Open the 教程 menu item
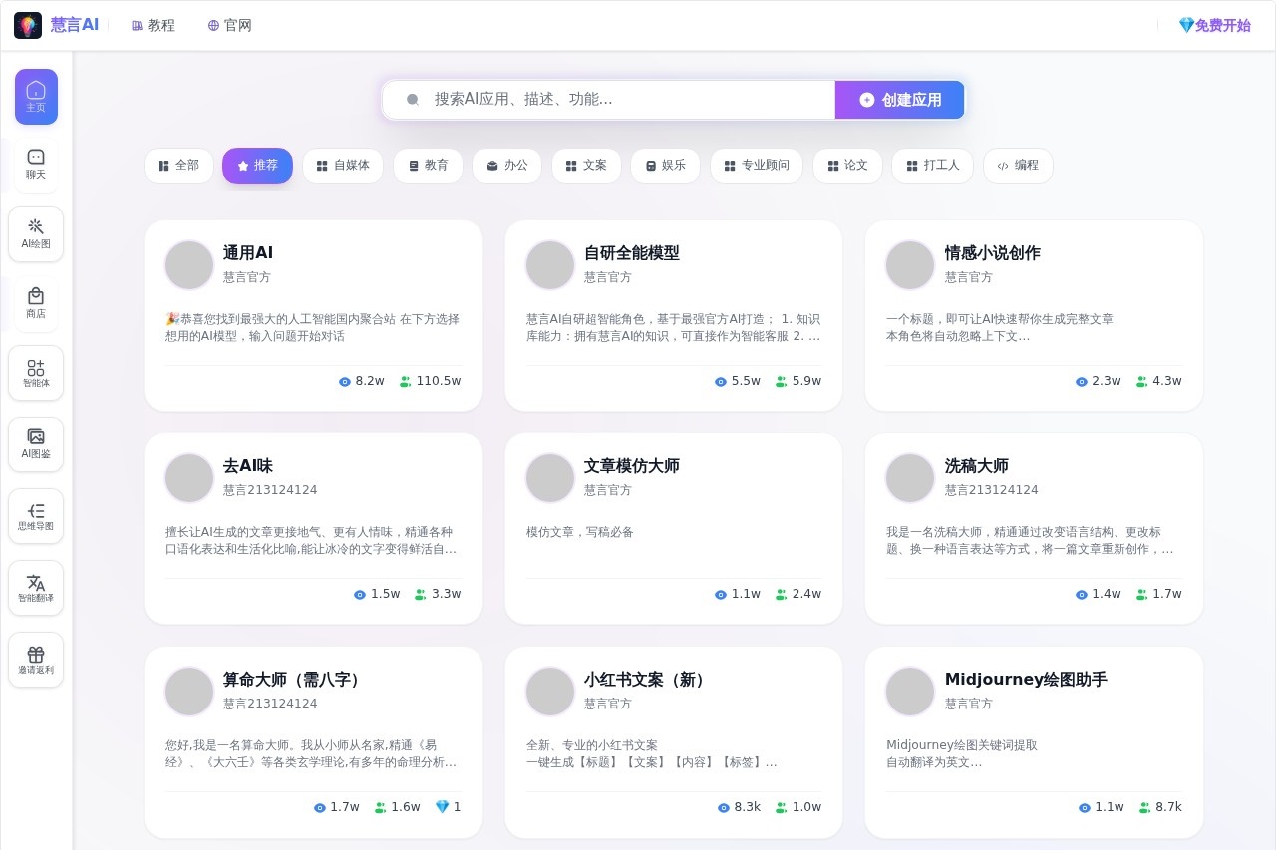The width and height of the screenshot is (1276, 850). 154,25
